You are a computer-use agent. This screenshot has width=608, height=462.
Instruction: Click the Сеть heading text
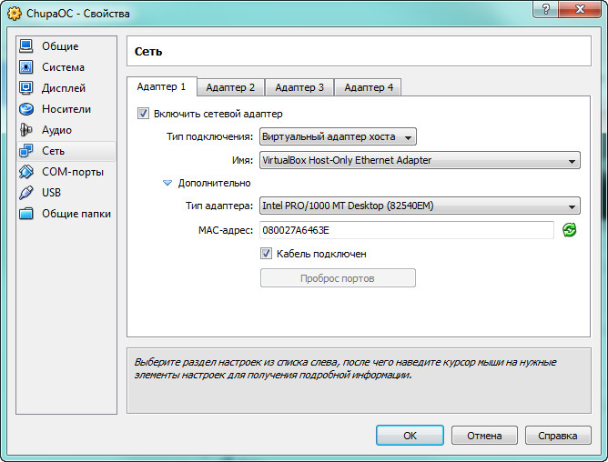point(148,52)
